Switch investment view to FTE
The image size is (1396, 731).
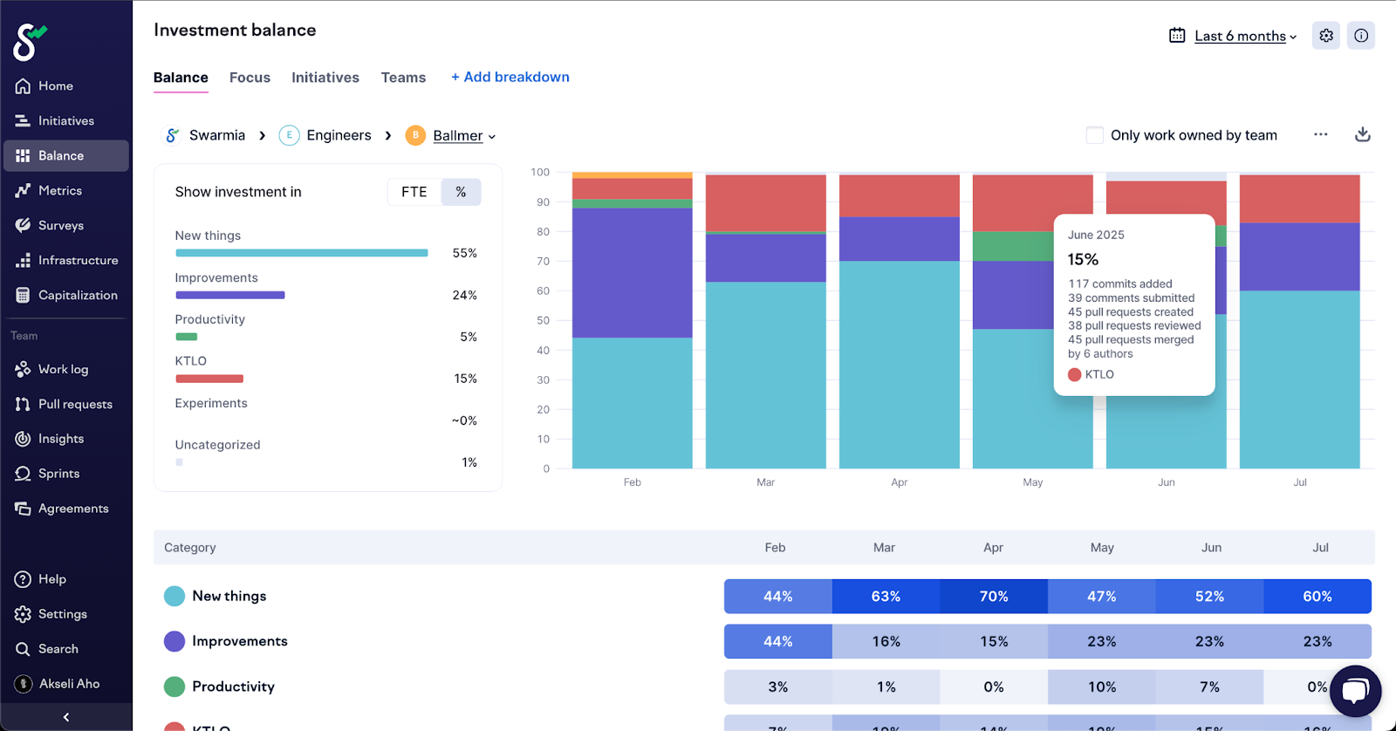click(414, 192)
